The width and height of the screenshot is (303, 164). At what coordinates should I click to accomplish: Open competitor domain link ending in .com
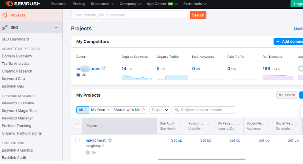[88, 68]
